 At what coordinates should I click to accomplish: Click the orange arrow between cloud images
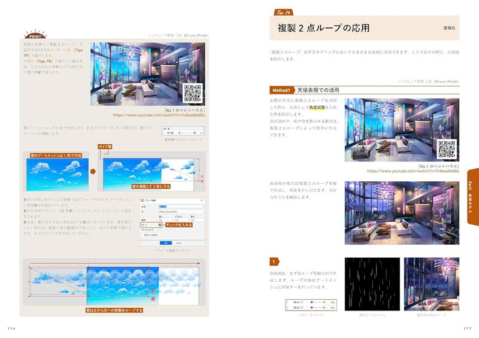click(x=93, y=171)
